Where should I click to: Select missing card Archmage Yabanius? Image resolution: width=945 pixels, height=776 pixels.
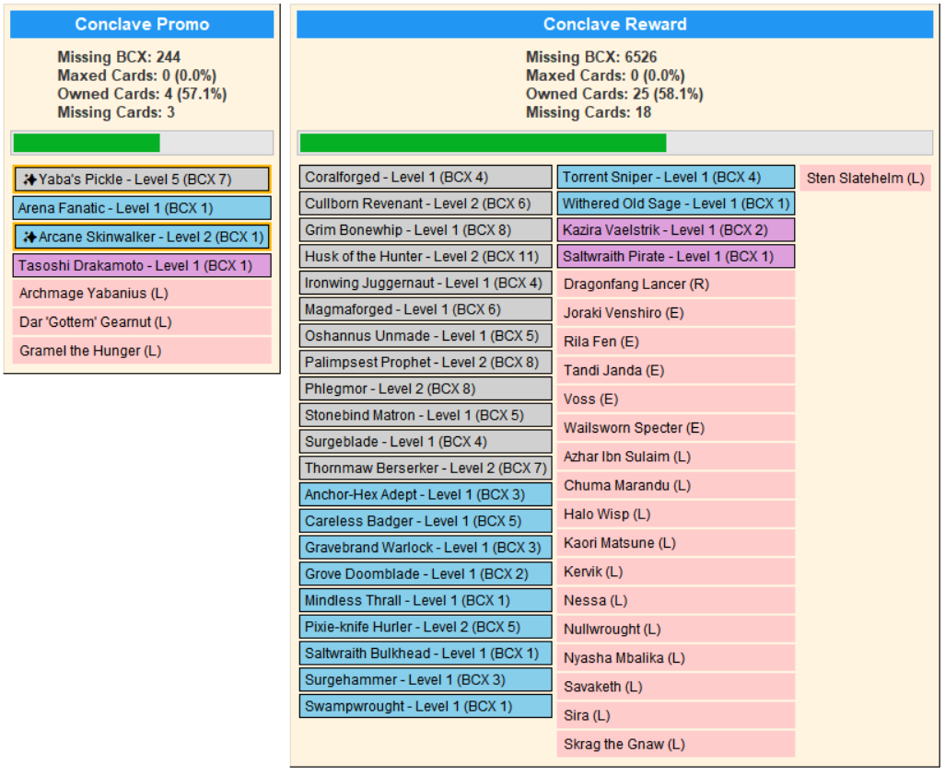[x=142, y=294]
